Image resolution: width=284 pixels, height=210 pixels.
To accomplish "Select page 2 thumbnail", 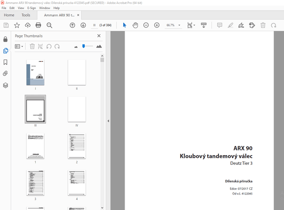I will 77,146.
